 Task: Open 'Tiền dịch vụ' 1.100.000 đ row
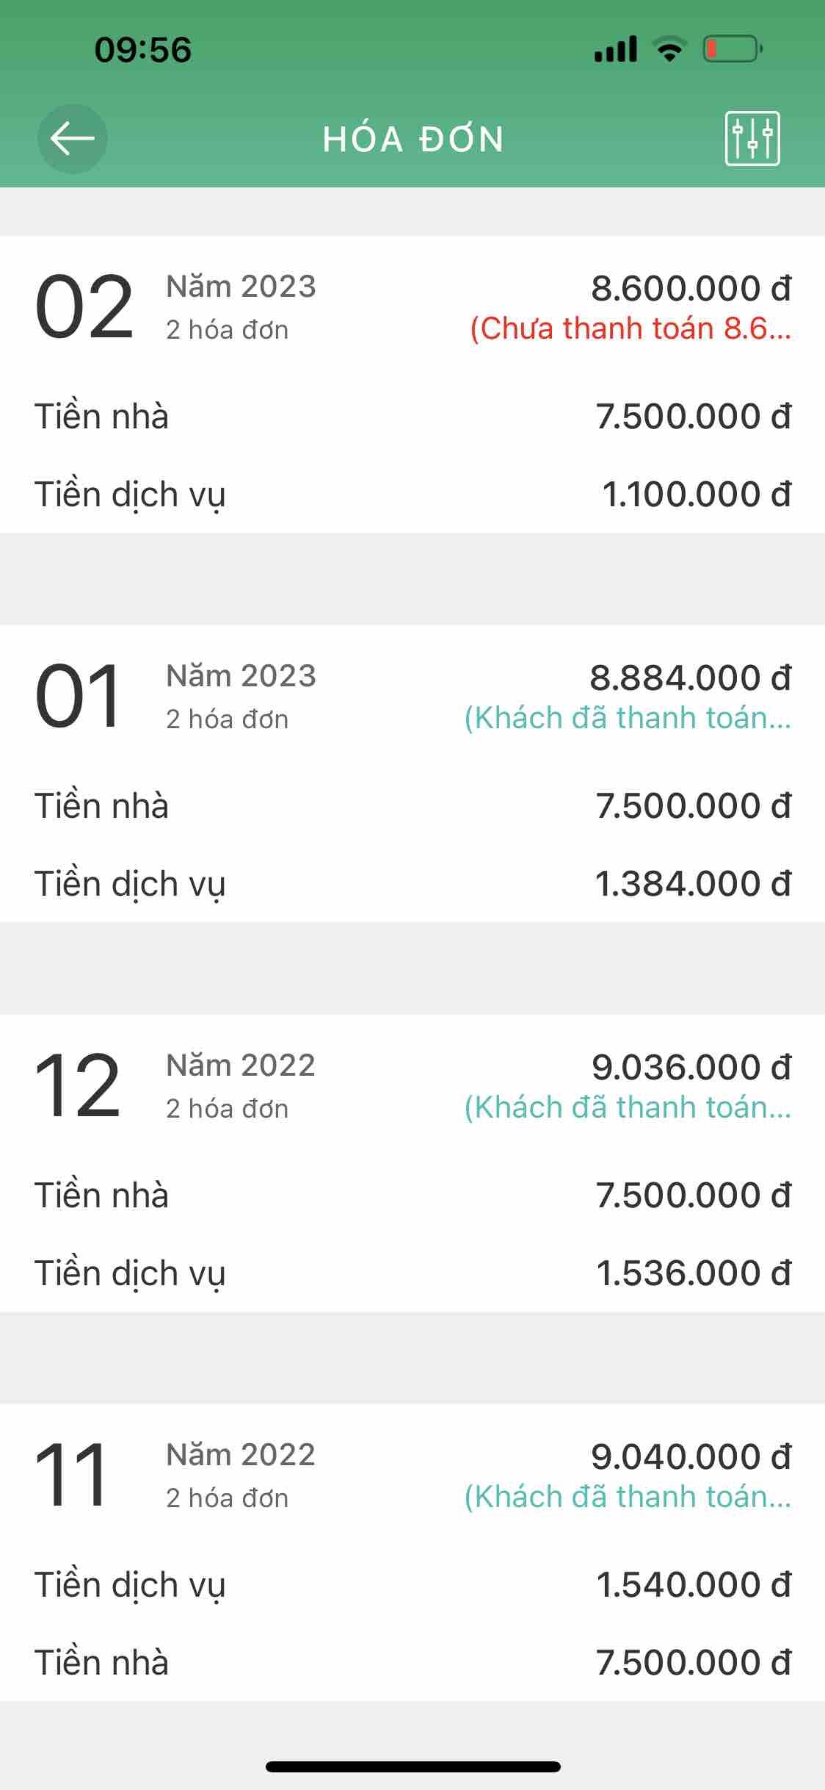(412, 495)
